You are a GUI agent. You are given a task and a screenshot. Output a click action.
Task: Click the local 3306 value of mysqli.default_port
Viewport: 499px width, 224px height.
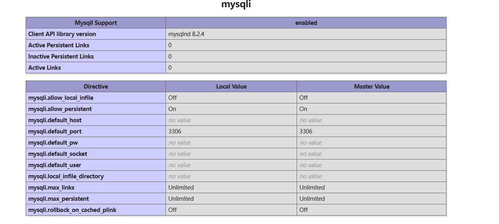point(175,131)
